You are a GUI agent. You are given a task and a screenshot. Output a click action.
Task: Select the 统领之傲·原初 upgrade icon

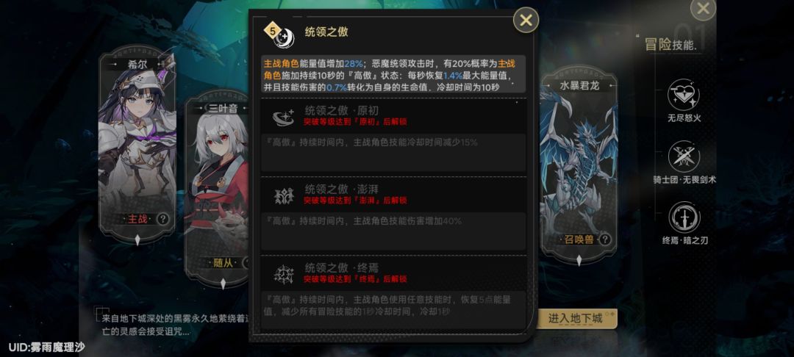click(284, 117)
